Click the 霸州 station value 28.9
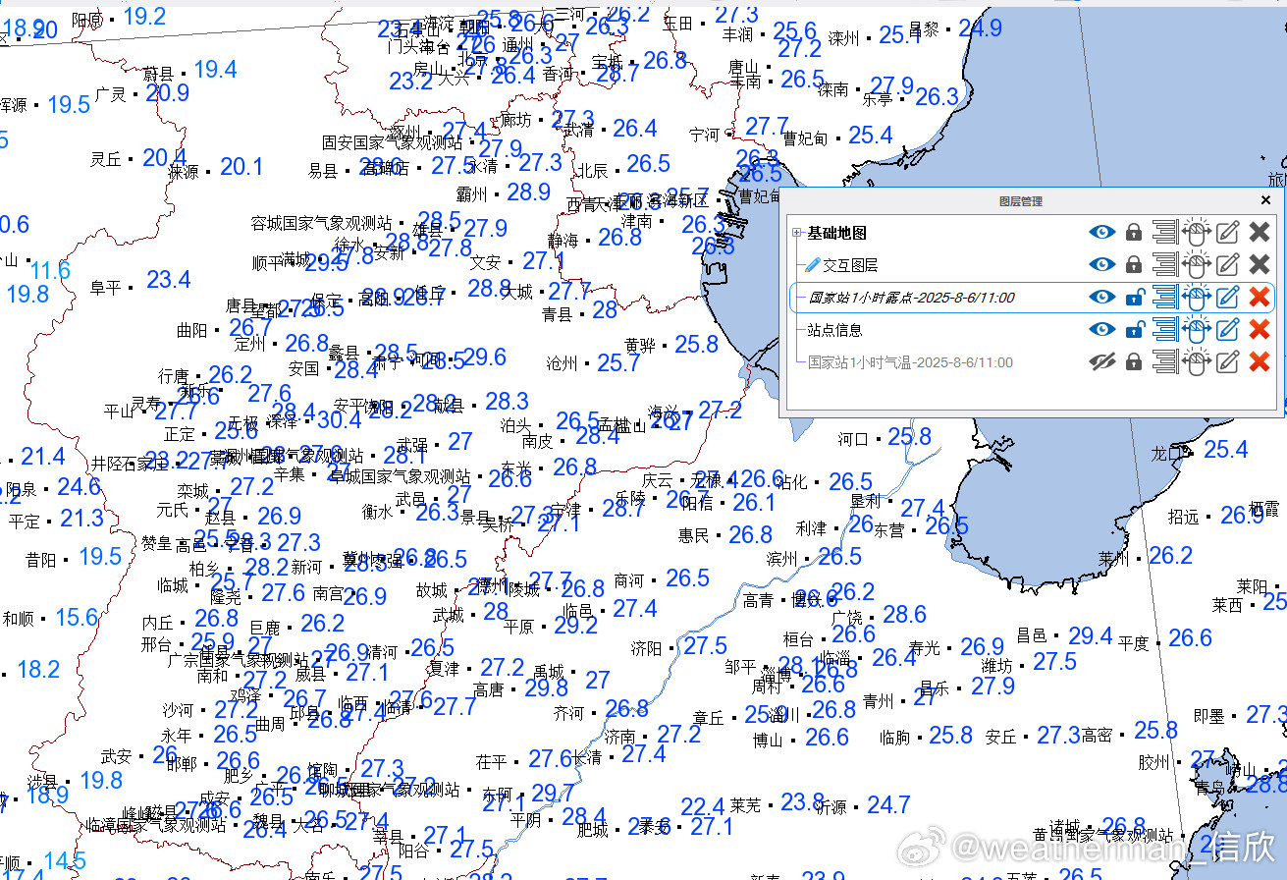 tap(529, 192)
